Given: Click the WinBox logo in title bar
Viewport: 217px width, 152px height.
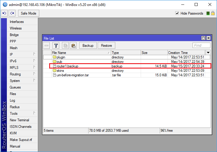Looking at the screenshot, I should tap(5, 4).
